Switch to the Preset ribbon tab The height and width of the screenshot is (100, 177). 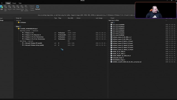(14, 3)
